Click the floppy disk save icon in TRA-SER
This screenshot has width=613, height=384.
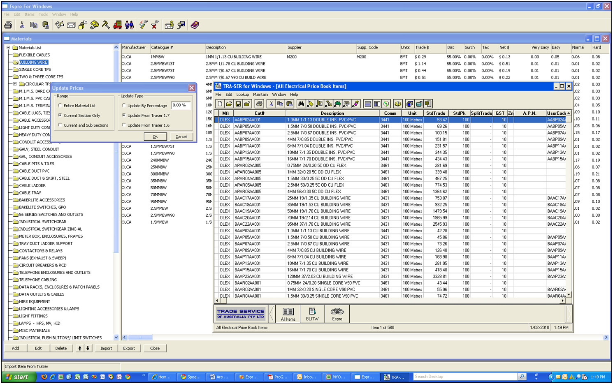tap(238, 104)
